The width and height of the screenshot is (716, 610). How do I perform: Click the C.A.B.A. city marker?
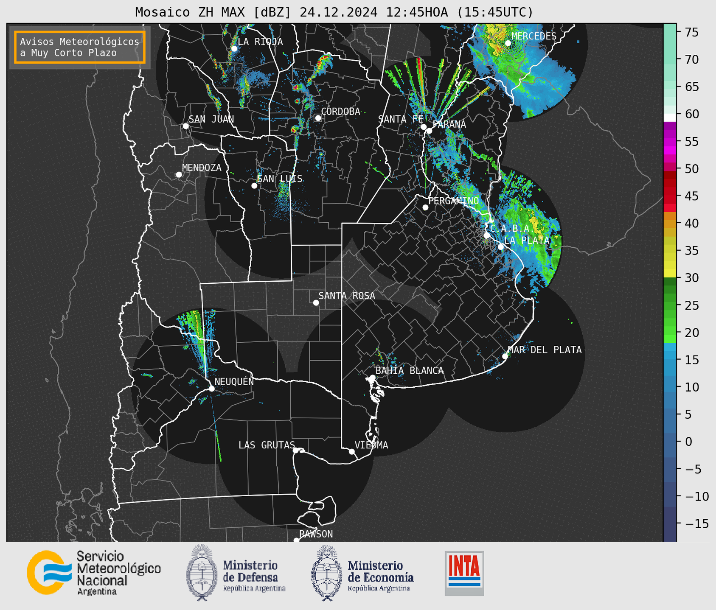487,235
